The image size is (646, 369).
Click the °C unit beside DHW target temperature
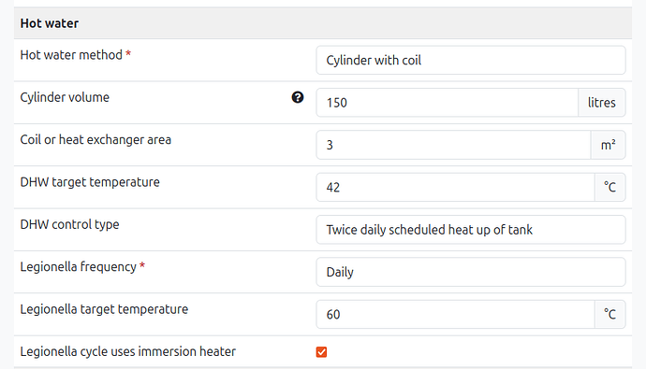coord(610,187)
